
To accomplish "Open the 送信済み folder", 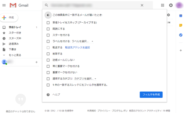I will (x=14, y=44).
